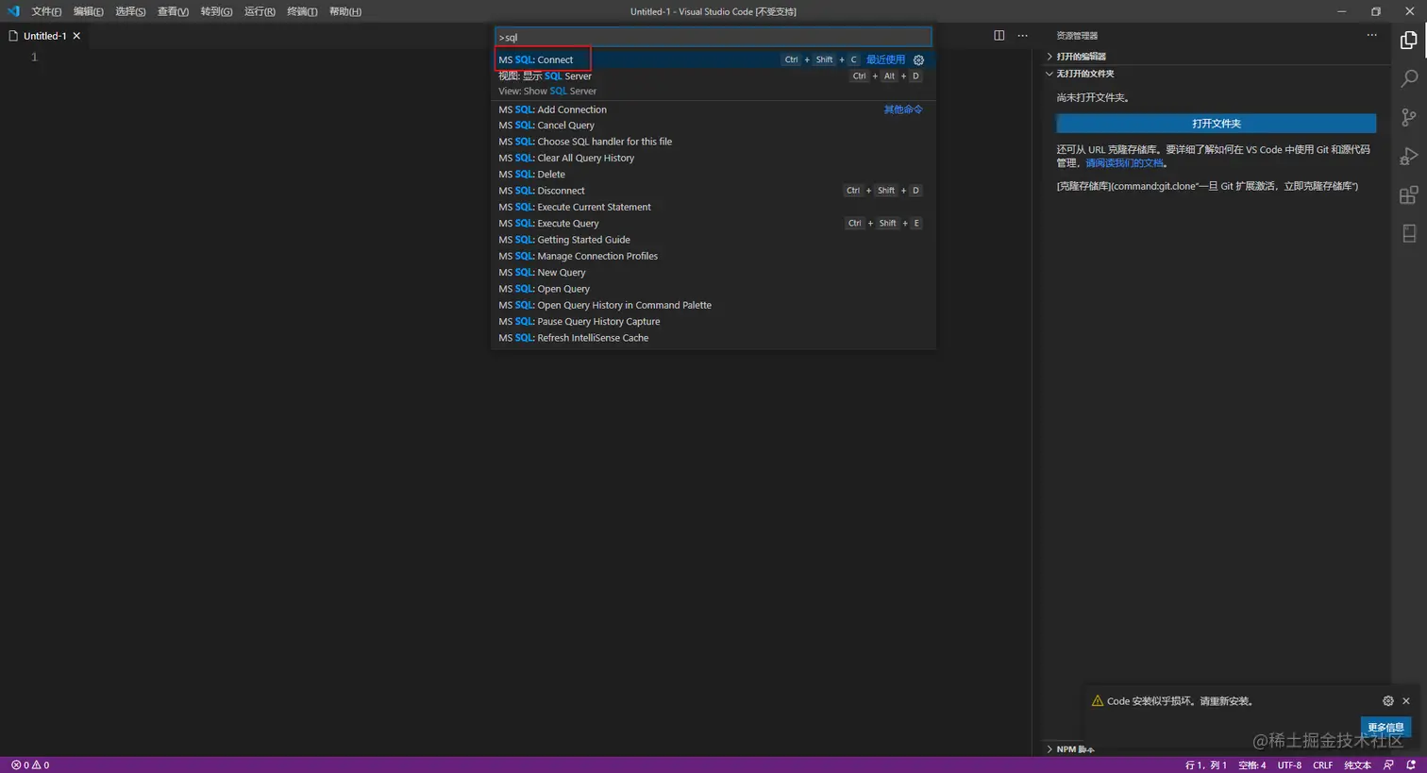
Task: Select MS SQL: Execute Current Statement
Action: (713, 207)
